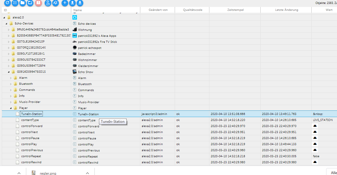Screen dimensions: 337x175
Task: Click the cyan Alexa icon beside alexa2.0
Action: click(75, 17)
